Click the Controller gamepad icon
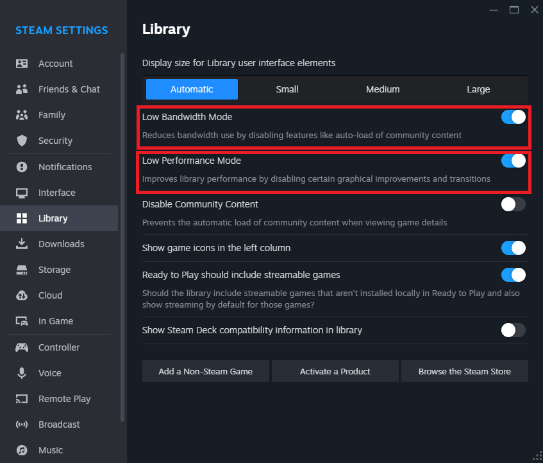The height and width of the screenshot is (463, 543). tap(22, 347)
